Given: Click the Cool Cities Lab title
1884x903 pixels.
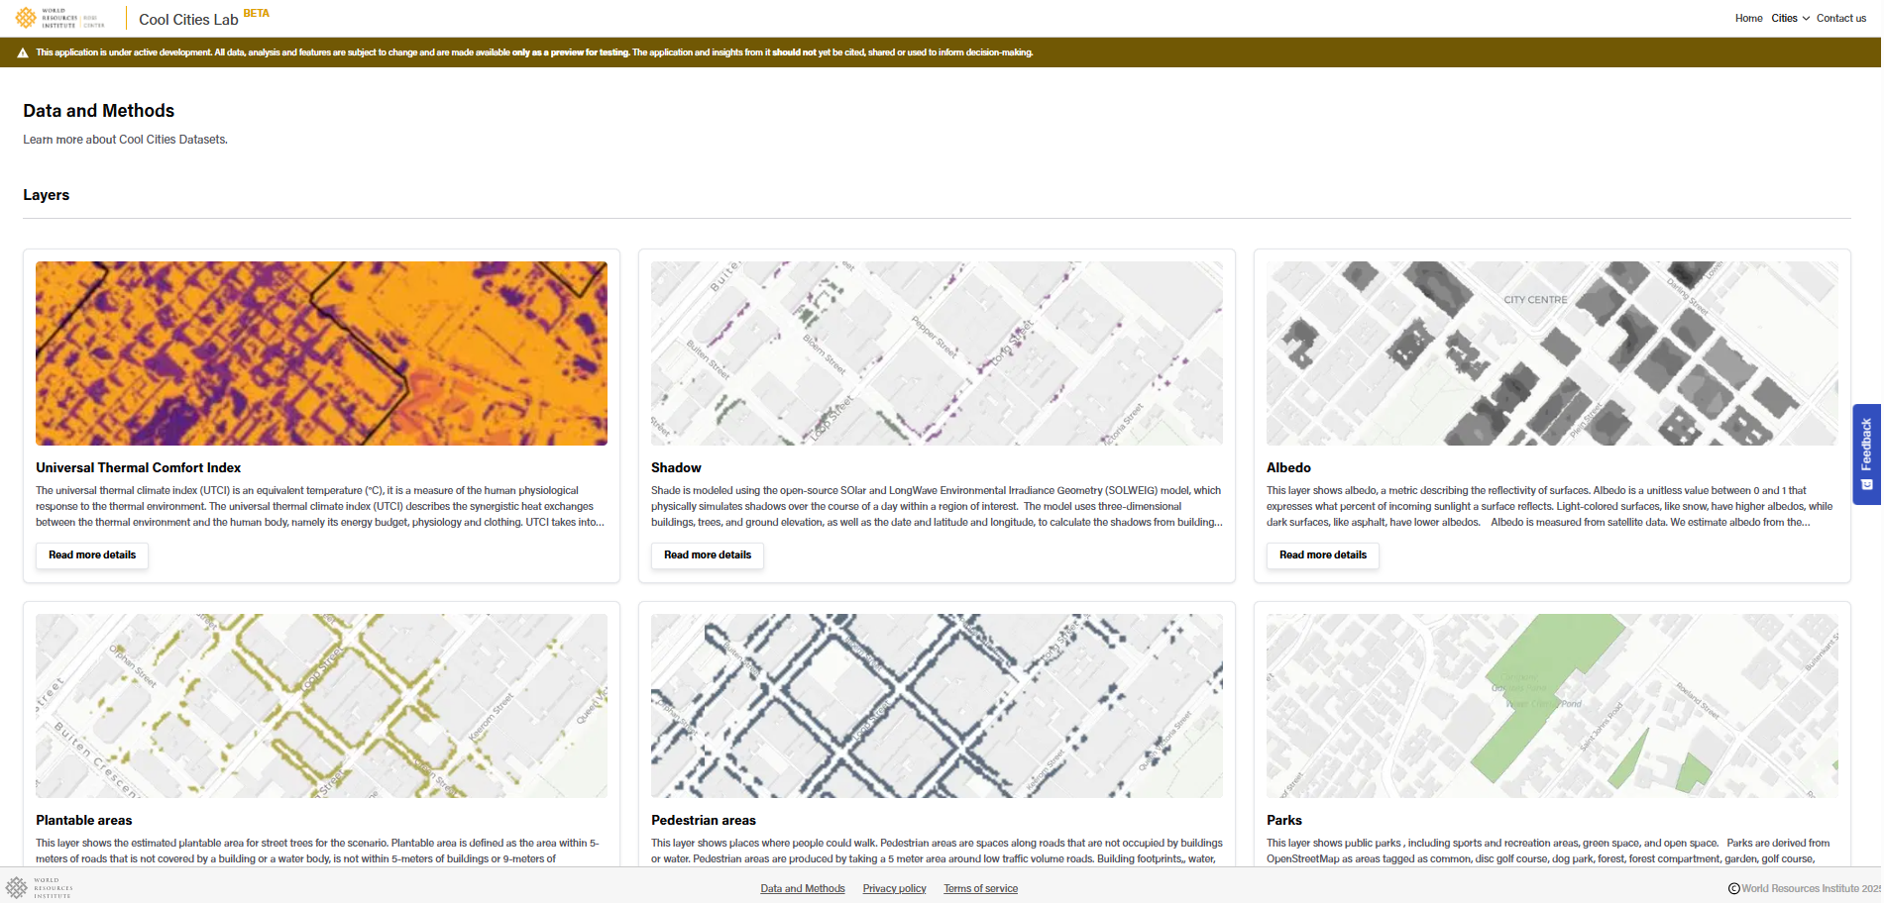Looking at the screenshot, I should click(x=188, y=19).
